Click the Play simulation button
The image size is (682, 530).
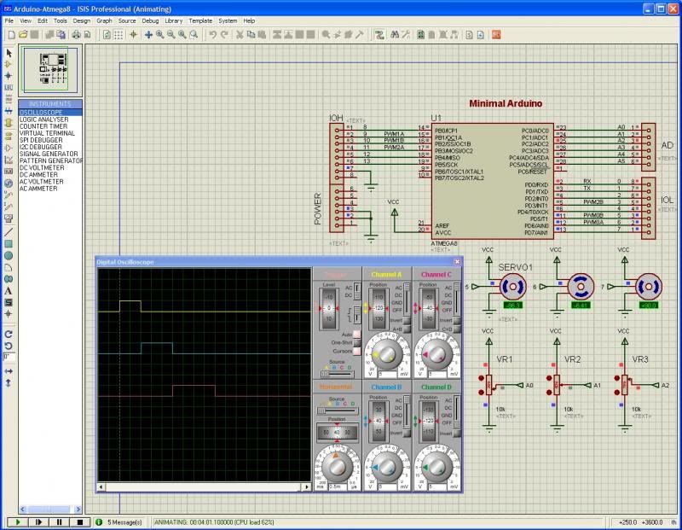[x=18, y=521]
